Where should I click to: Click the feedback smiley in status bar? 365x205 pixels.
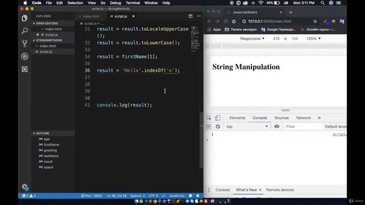190,196
